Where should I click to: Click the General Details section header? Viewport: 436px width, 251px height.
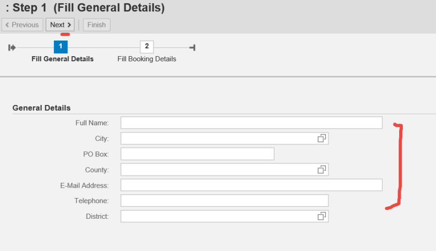[x=42, y=108]
